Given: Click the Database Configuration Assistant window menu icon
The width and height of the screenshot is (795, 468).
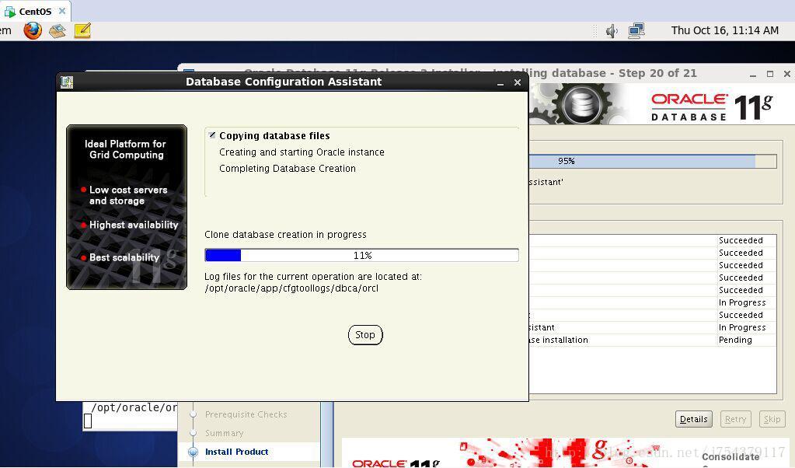Looking at the screenshot, I should pos(66,82).
